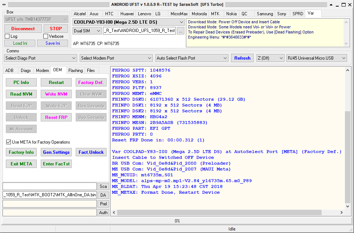This screenshot has height=233, width=354.
Task: Click the DA file selector button
Action: (x=103, y=195)
